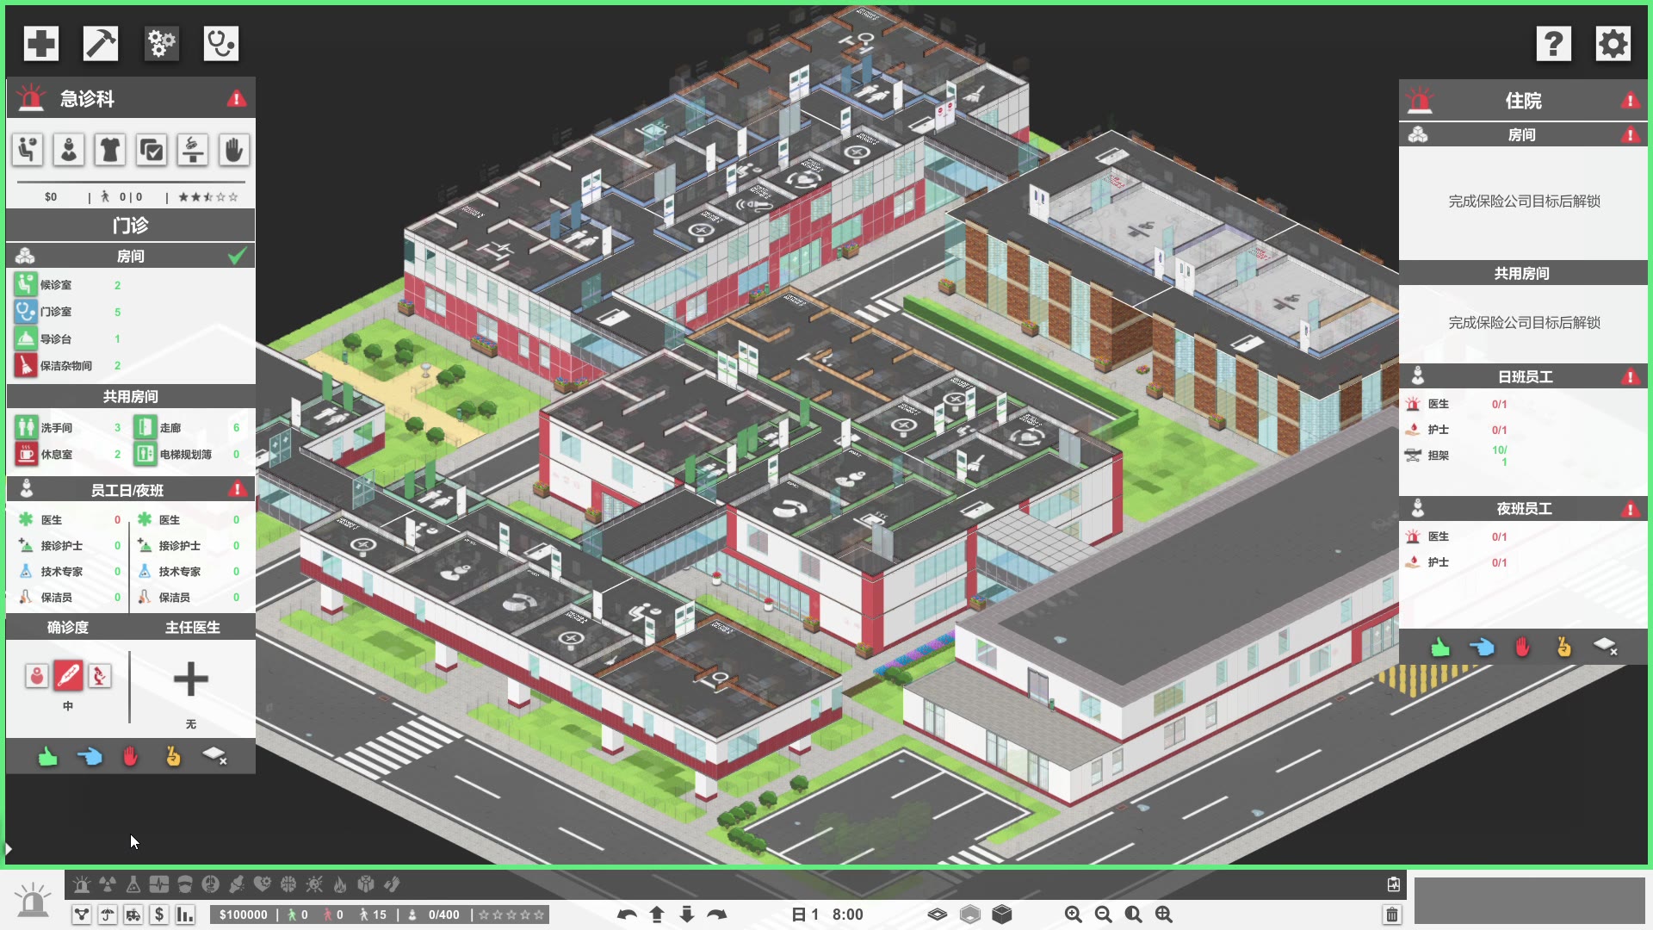Expand the 共用房间 section in left panel
Image resolution: width=1653 pixels, height=930 pixels.
[x=130, y=396]
